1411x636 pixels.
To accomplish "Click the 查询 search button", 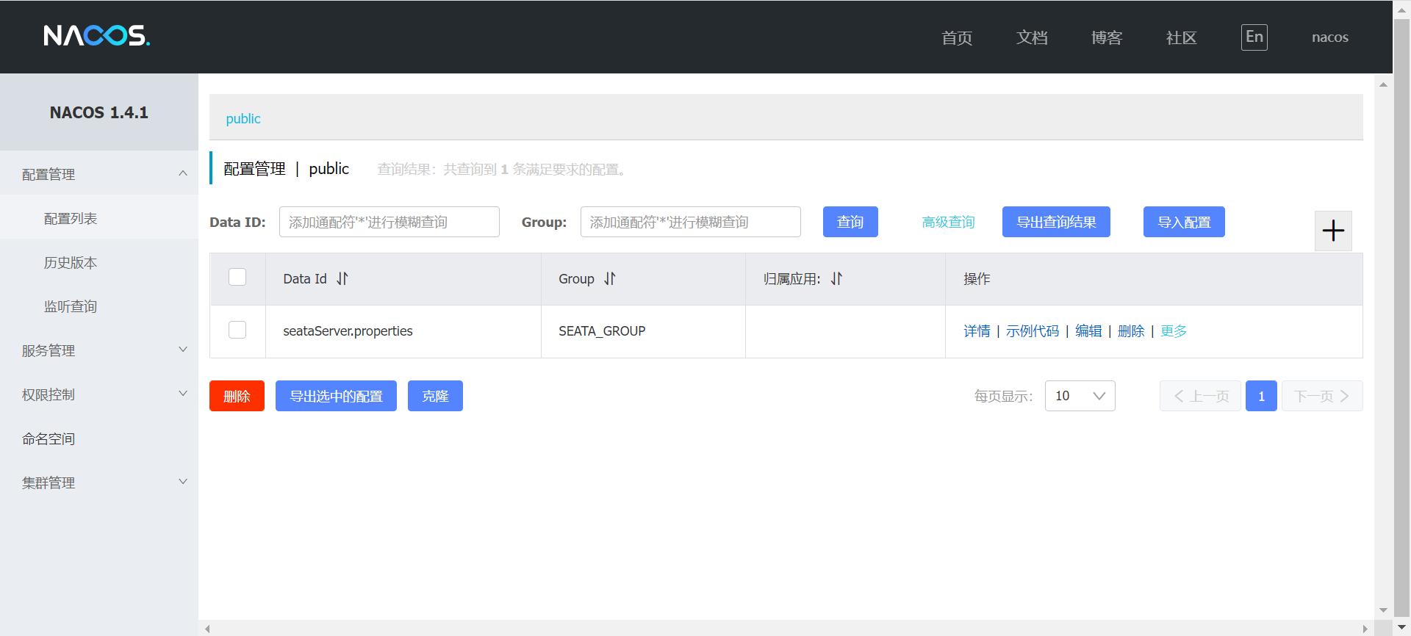I will pos(850,222).
